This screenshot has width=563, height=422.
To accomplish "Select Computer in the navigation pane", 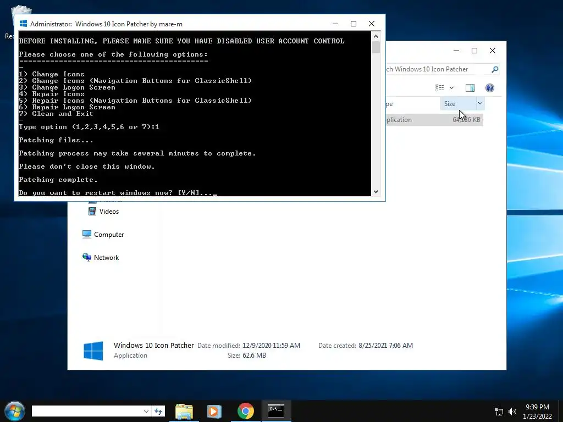I will point(103,234).
